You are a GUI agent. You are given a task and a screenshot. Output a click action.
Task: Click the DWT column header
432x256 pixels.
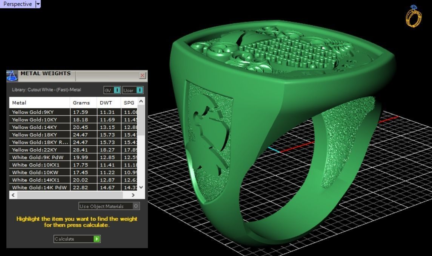pos(109,102)
